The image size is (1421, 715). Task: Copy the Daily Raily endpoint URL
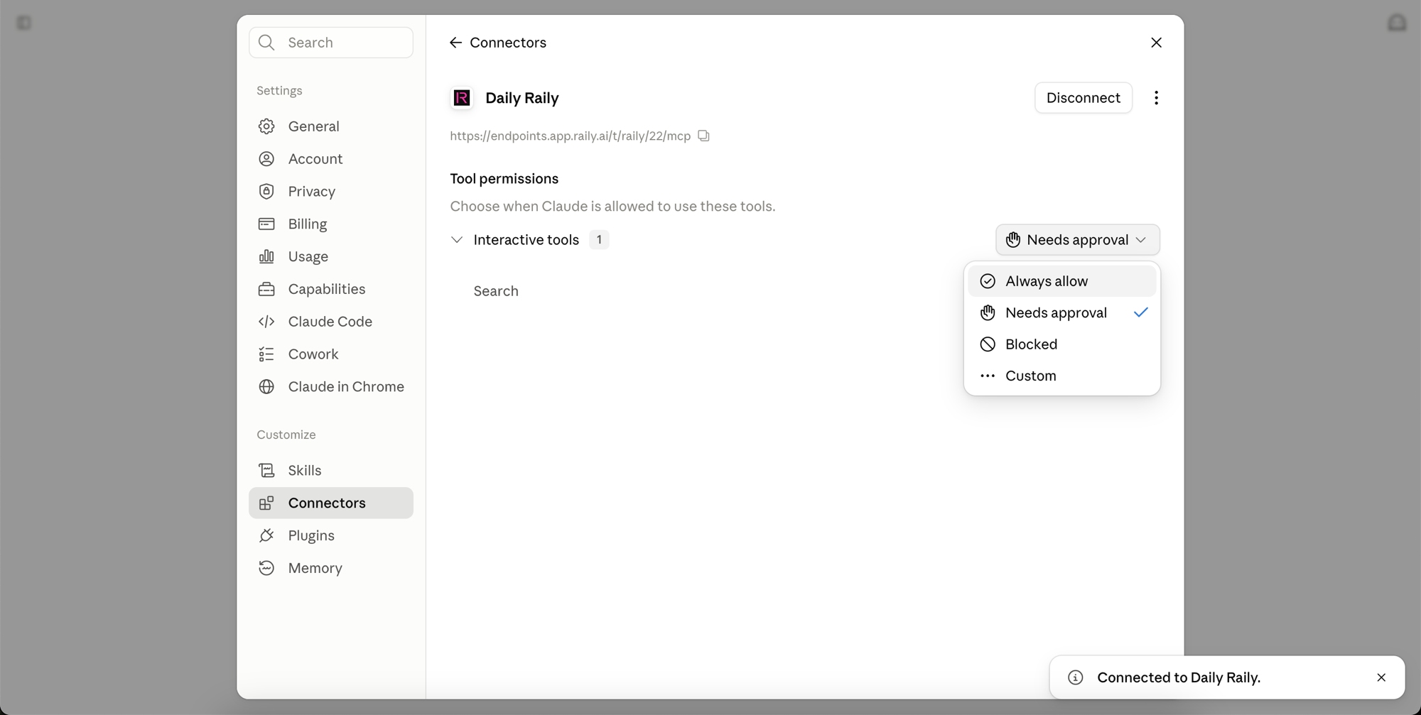pos(703,136)
